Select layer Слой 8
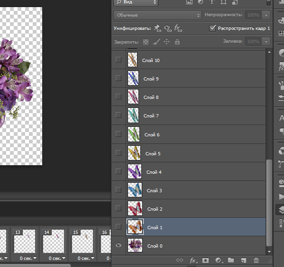 [196, 97]
